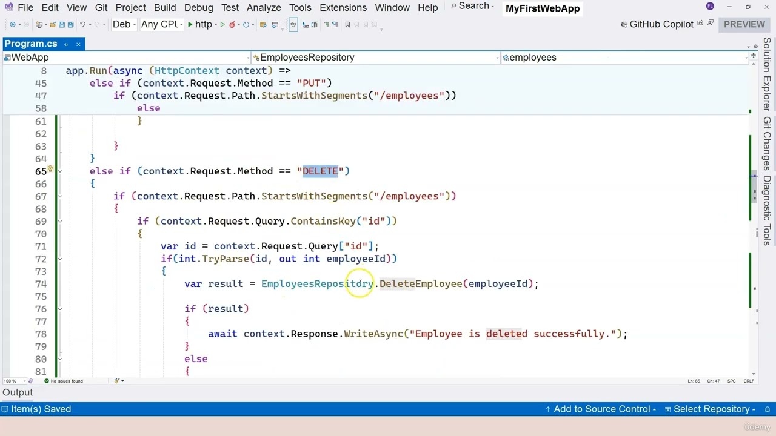Open the Debug menu

198,8
